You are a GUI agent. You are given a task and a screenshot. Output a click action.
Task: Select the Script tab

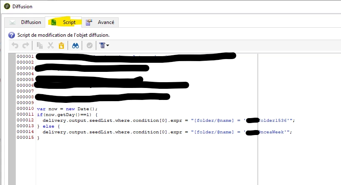pyautogui.click(x=63, y=22)
